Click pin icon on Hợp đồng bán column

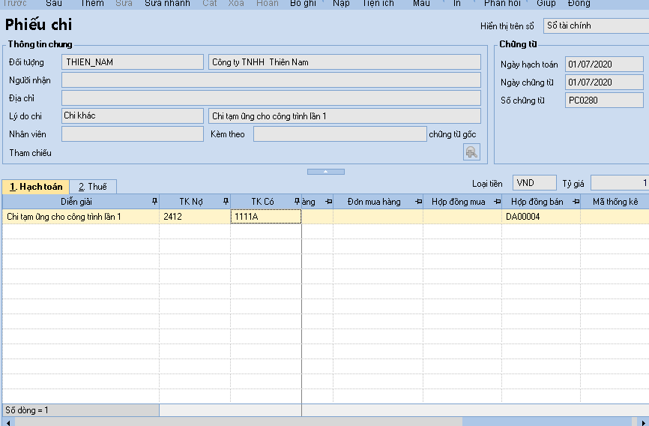click(576, 202)
